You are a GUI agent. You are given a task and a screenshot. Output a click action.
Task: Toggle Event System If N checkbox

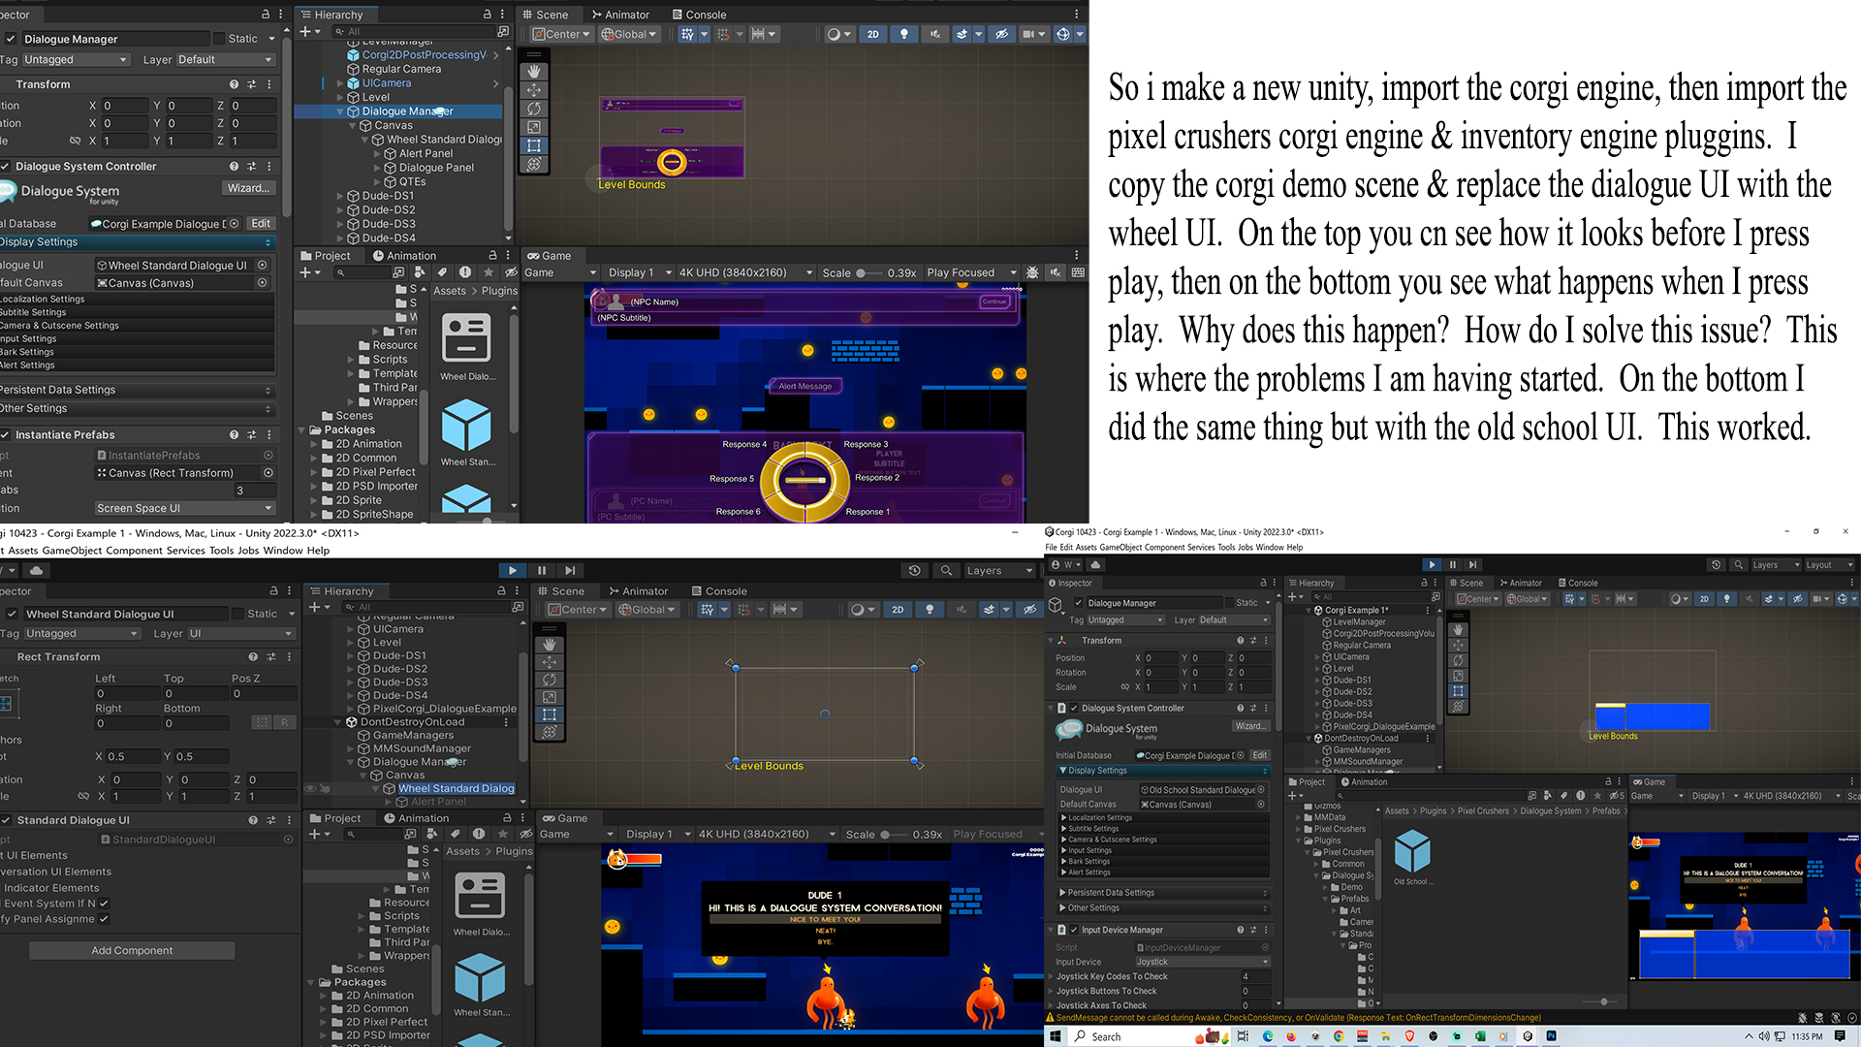pos(104,904)
